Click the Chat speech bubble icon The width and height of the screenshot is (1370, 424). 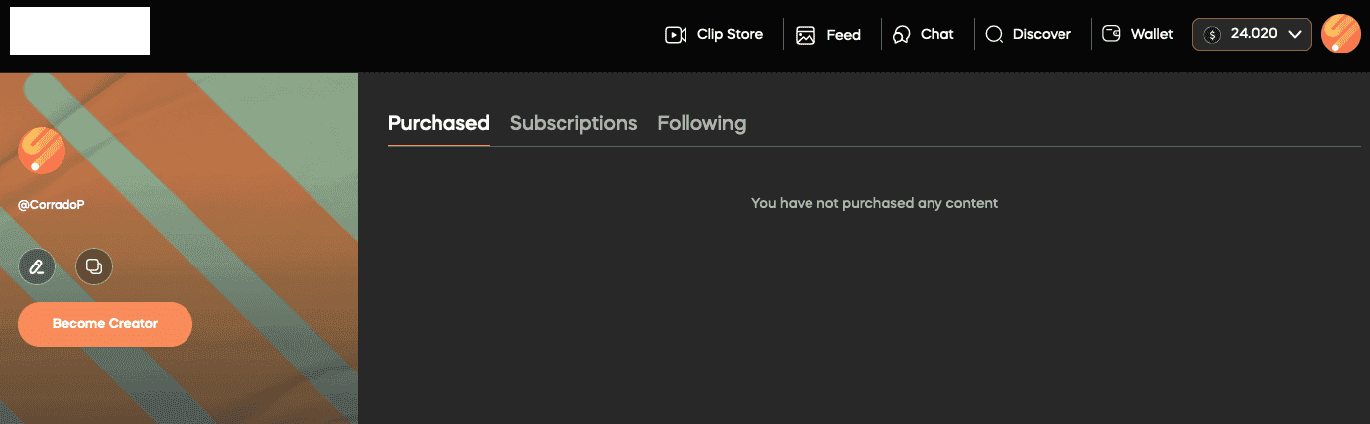point(902,35)
